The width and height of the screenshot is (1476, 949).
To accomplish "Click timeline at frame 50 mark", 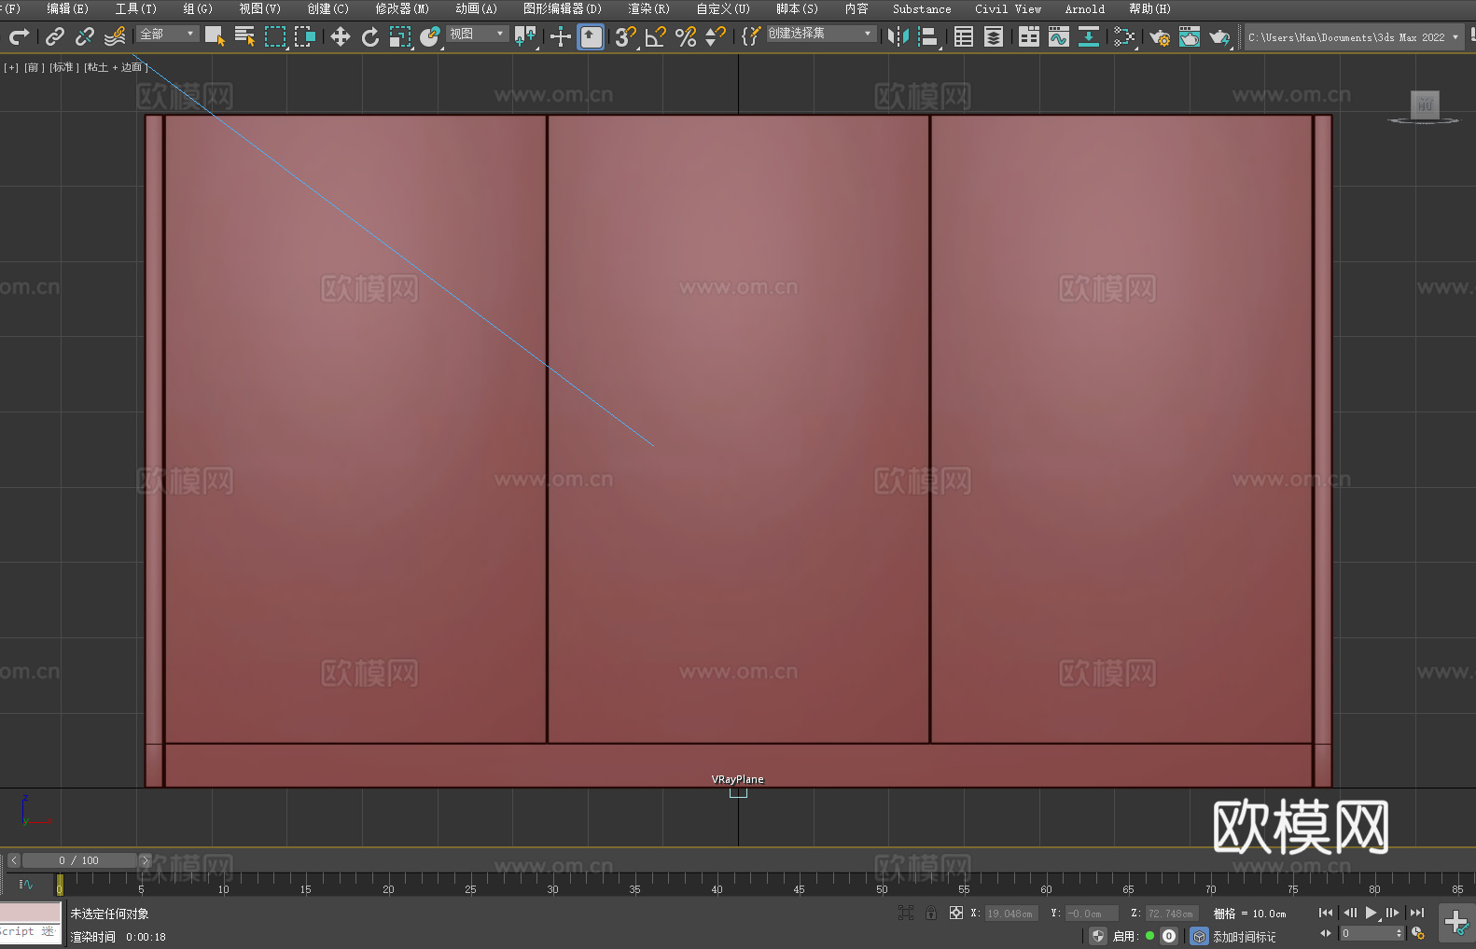I will tap(882, 884).
